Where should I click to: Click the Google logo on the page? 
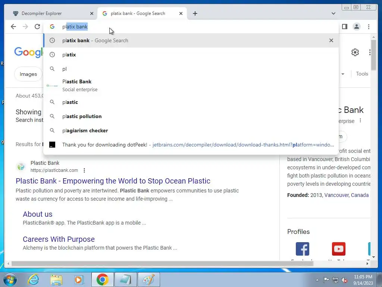[28, 52]
